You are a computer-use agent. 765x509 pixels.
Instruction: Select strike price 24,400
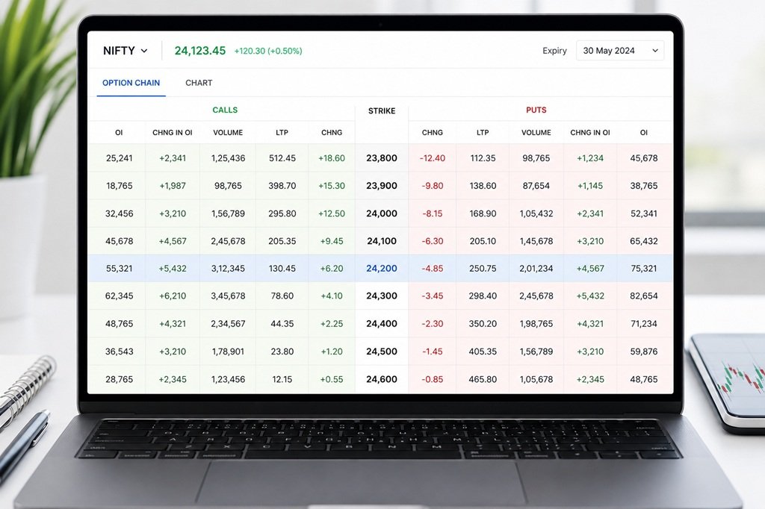coord(382,324)
